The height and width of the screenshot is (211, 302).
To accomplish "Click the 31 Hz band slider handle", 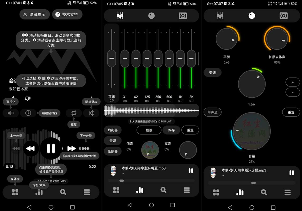I will pyautogui.click(x=125, y=59).
